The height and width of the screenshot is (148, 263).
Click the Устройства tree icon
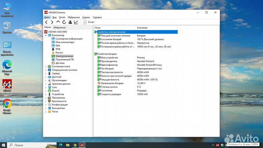click(49, 94)
